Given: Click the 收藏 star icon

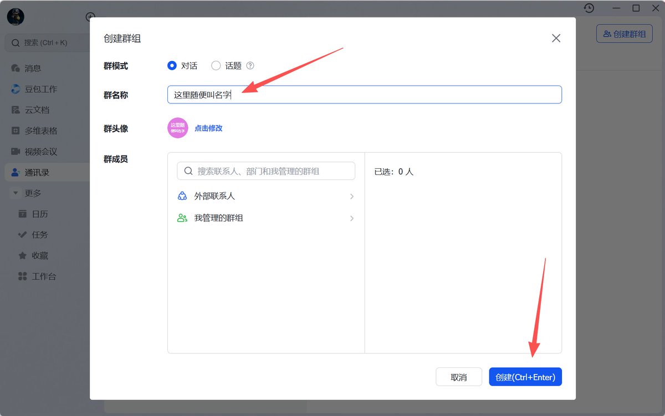Looking at the screenshot, I should click(22, 256).
